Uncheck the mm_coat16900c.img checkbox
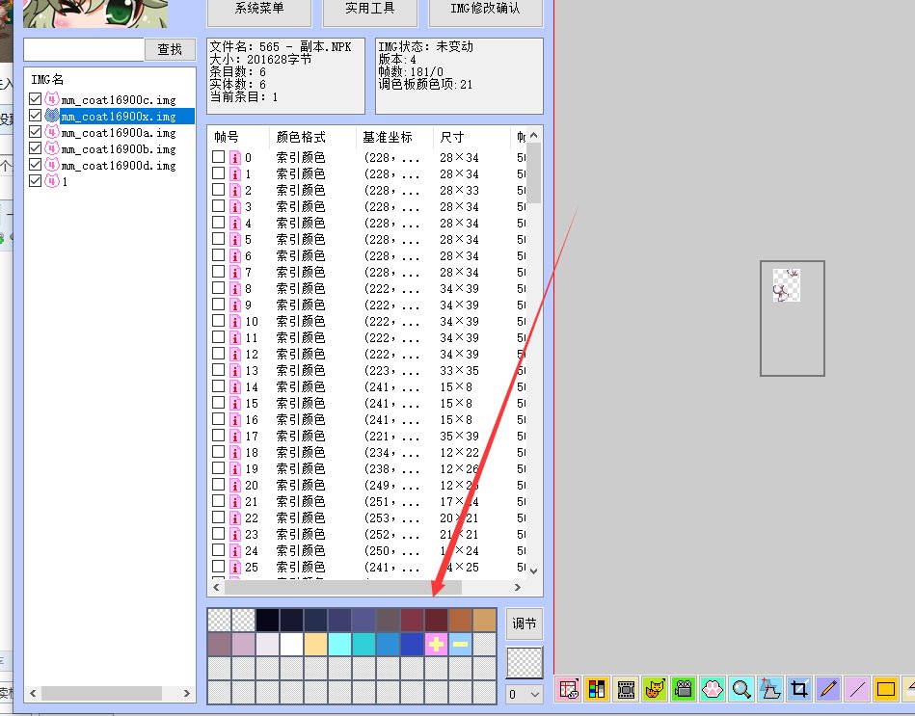The height and width of the screenshot is (716, 915). (36, 100)
